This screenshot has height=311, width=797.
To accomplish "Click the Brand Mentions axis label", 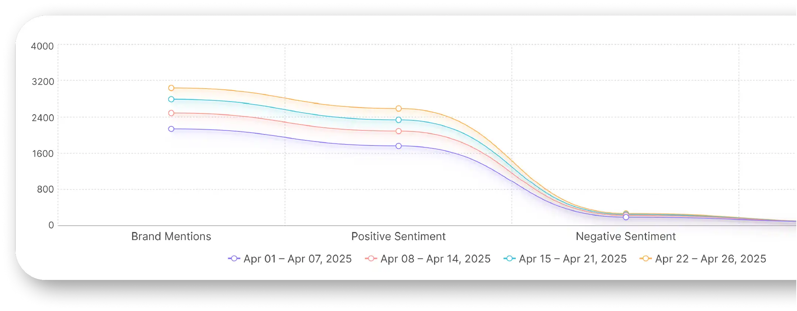I will [171, 236].
